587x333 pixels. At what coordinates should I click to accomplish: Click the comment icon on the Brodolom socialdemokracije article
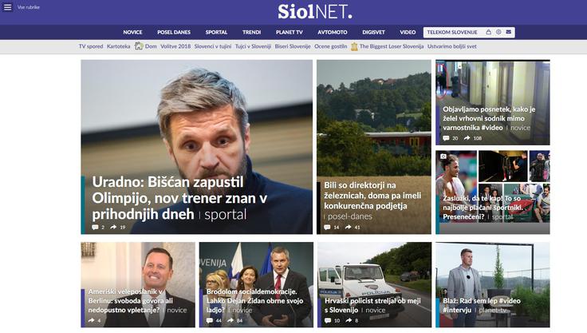(210, 320)
